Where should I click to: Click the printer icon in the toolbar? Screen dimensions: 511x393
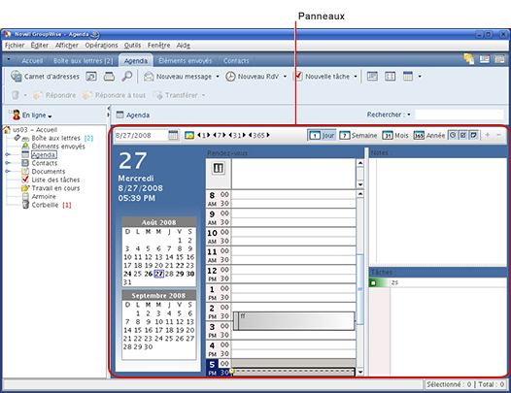tap(109, 77)
